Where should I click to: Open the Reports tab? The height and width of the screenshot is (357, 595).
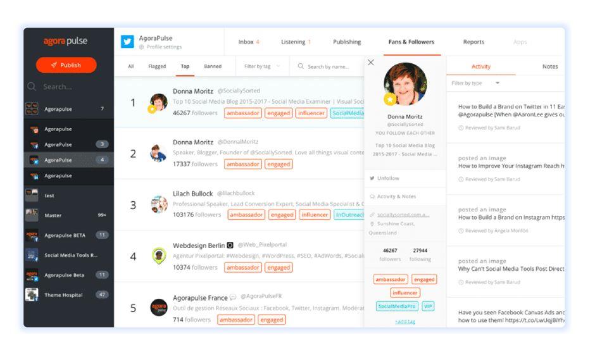(473, 42)
